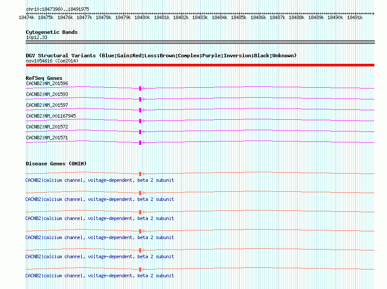Click the 18474k ruler tick label
Screen dimensions: 387x289
click(27, 17)
